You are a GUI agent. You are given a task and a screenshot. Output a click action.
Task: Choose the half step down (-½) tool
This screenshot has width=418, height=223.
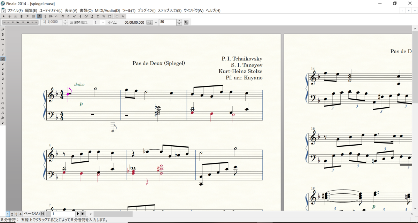point(3,108)
